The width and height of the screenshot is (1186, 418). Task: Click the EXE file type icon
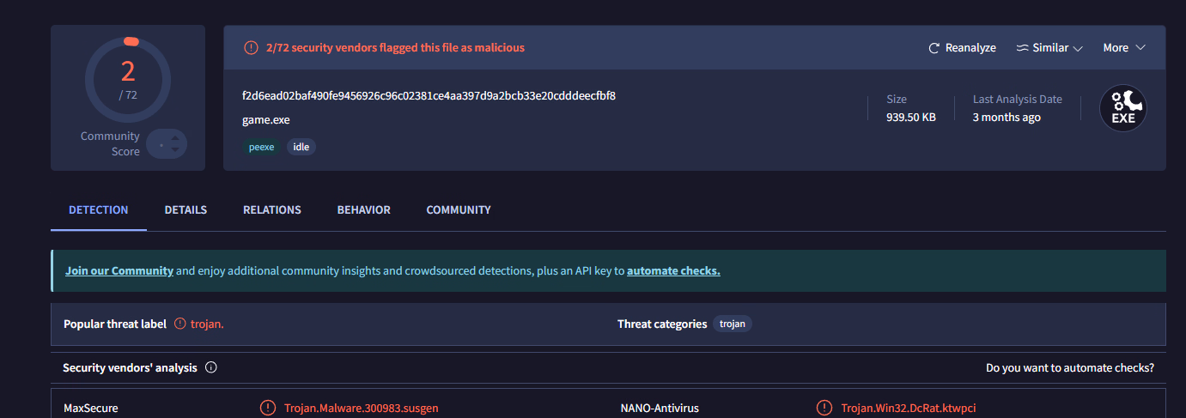(x=1123, y=109)
